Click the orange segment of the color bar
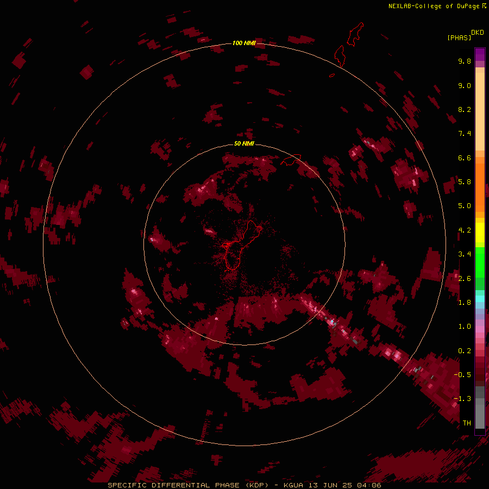This screenshot has height=489, width=489. point(480,187)
